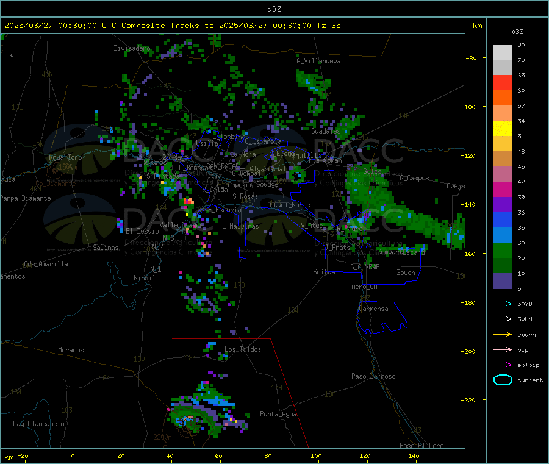The width and height of the screenshot is (549, 464).
Task: Select the mauve 42-45 dBZ swatch
Action: (x=503, y=174)
